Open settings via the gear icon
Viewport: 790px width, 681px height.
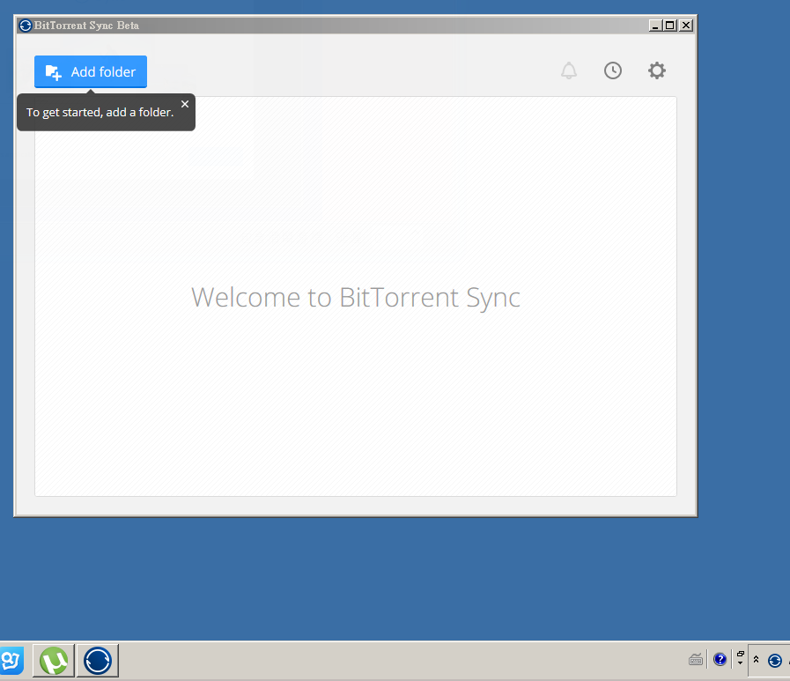[657, 70]
